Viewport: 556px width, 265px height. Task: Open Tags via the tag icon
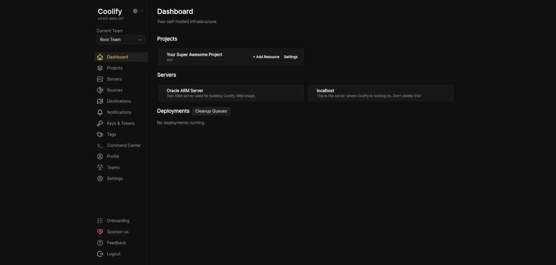pyautogui.click(x=100, y=134)
